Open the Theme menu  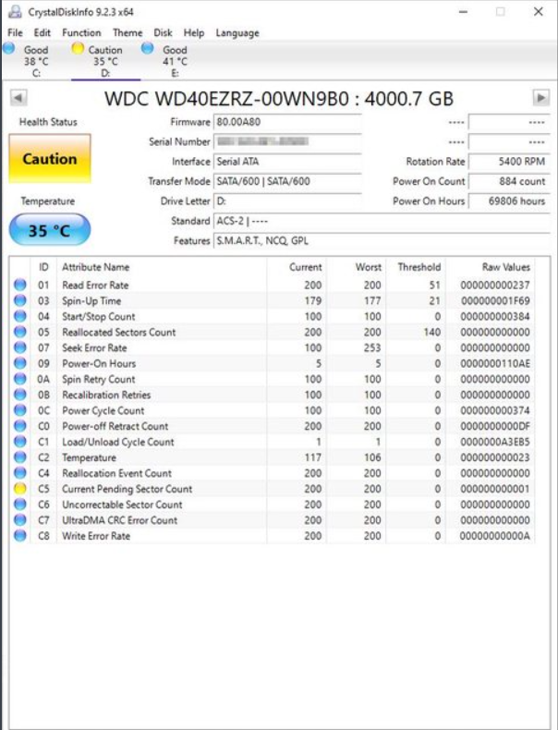tap(127, 32)
